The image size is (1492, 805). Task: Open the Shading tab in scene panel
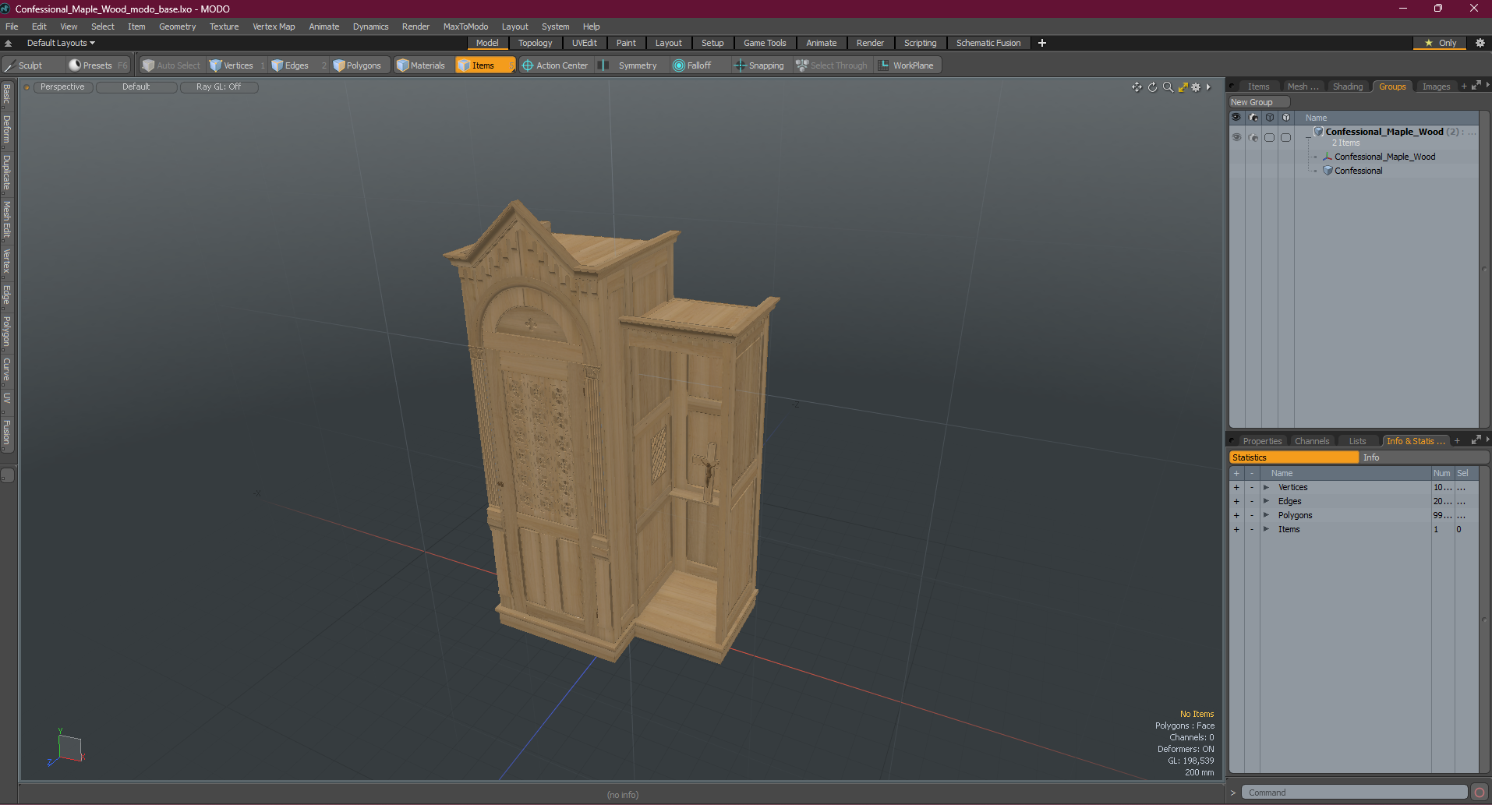click(x=1348, y=87)
